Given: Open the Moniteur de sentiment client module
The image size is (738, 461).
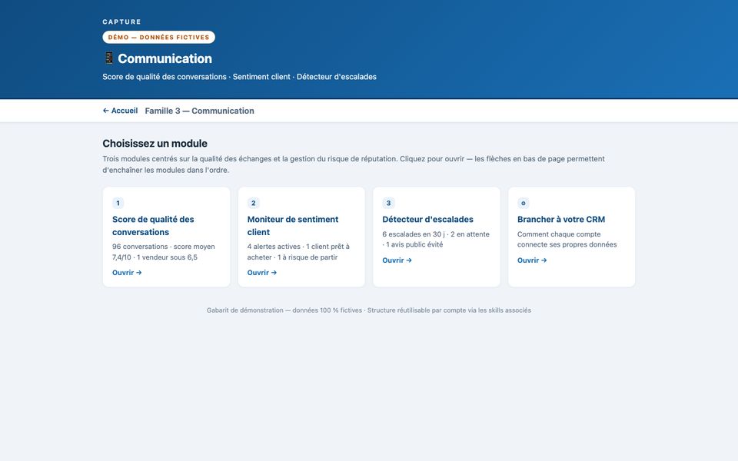Looking at the screenshot, I should (301, 237).
